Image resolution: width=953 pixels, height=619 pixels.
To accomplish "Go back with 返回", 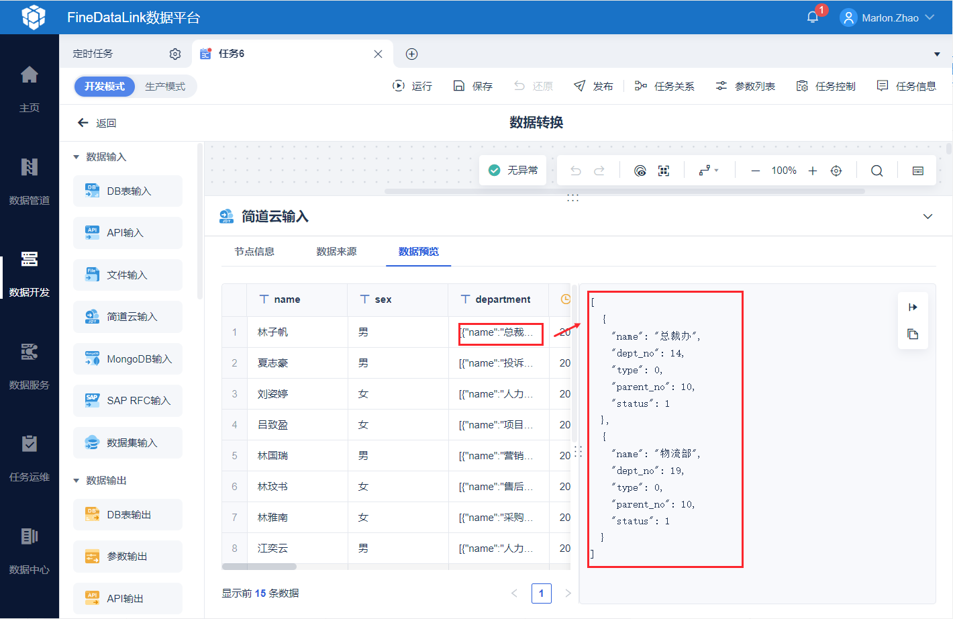I will point(97,123).
